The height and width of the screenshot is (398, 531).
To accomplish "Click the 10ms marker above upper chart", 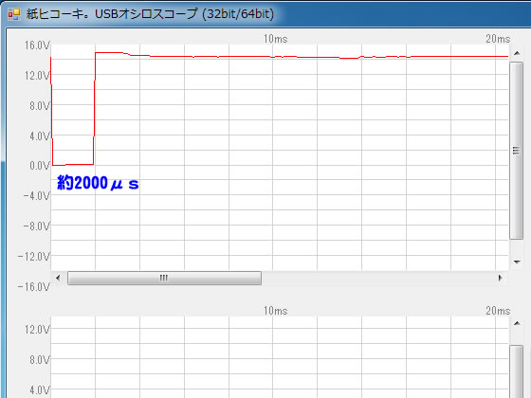I will point(275,39).
